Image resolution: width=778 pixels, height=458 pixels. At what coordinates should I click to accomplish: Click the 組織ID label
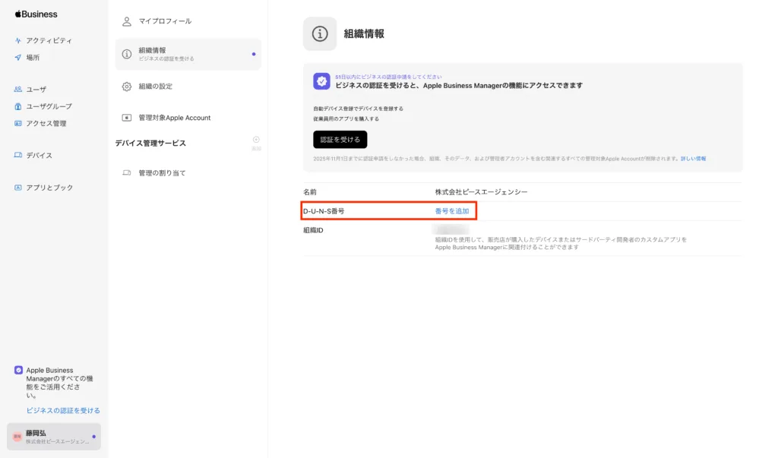pyautogui.click(x=313, y=230)
